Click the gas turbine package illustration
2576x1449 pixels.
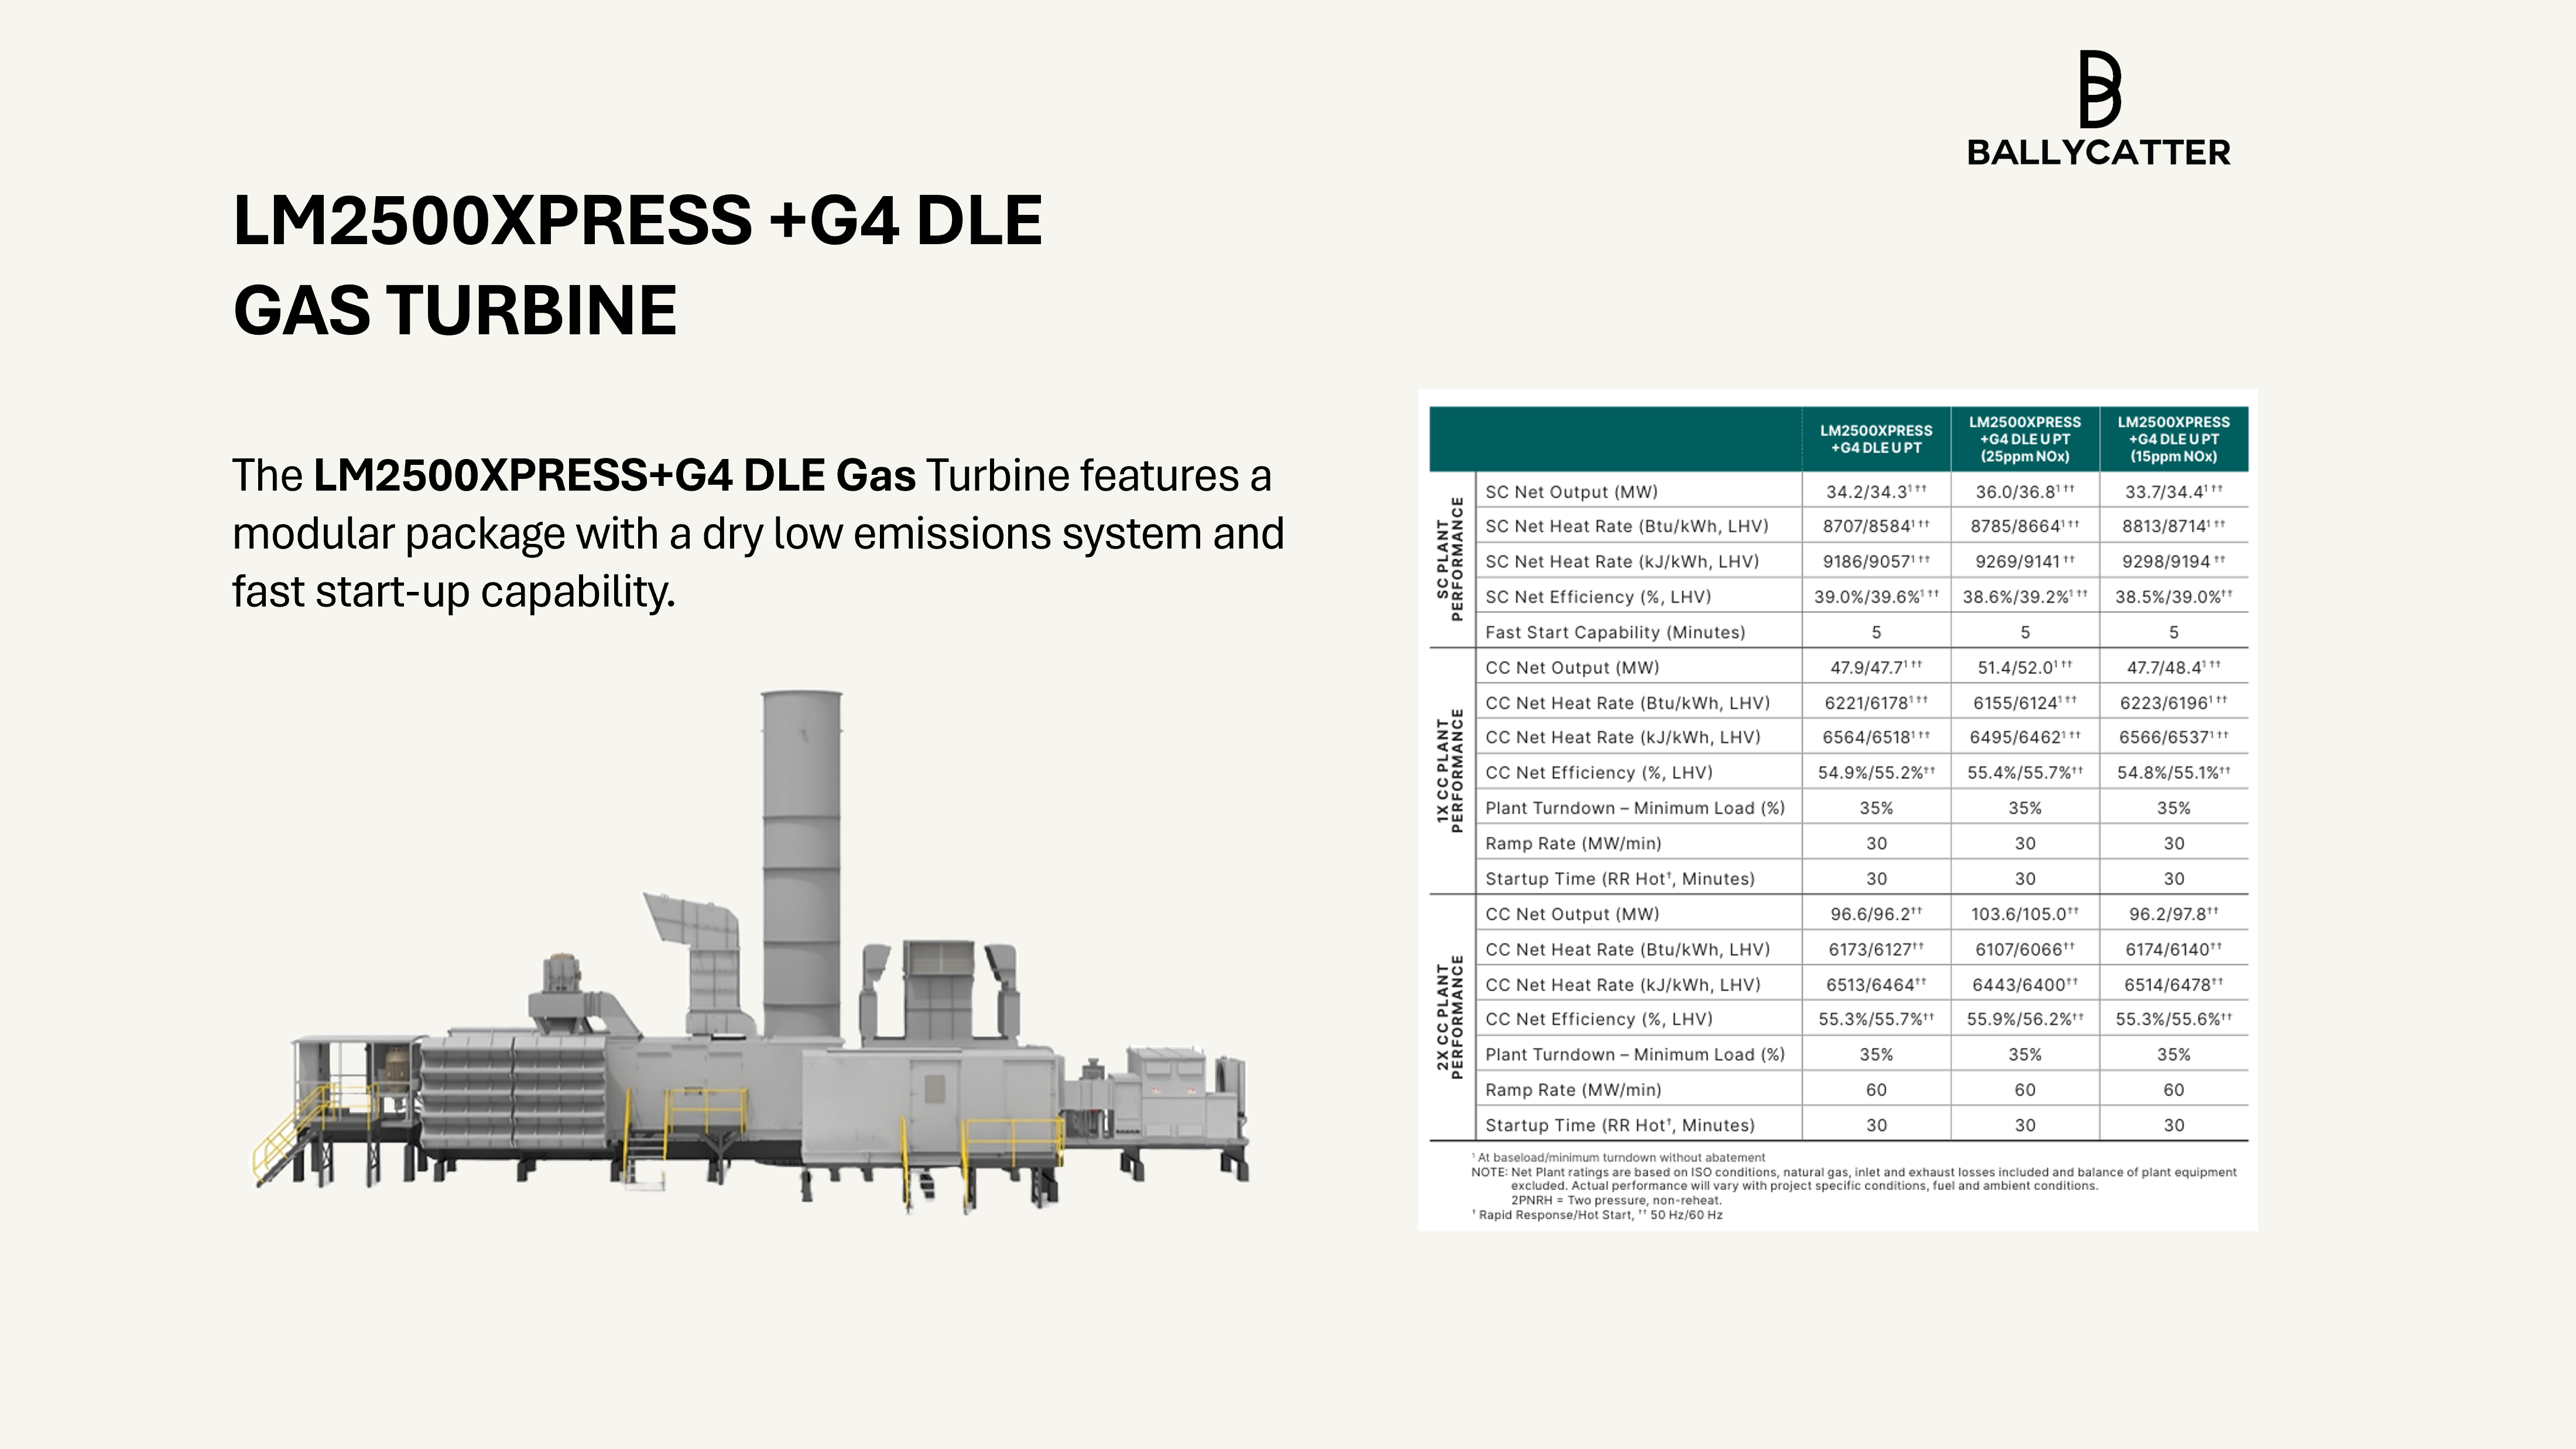(751, 952)
